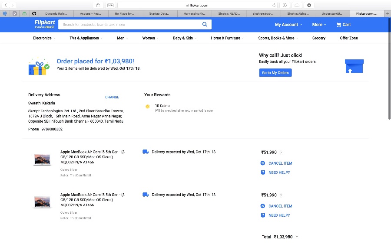Open Offer Zone menu item
The height and width of the screenshot is (244, 391).
click(x=348, y=38)
